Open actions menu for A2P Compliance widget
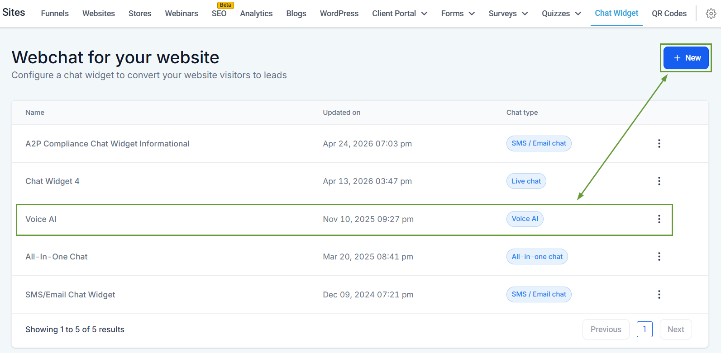This screenshot has width=721, height=353. point(659,143)
